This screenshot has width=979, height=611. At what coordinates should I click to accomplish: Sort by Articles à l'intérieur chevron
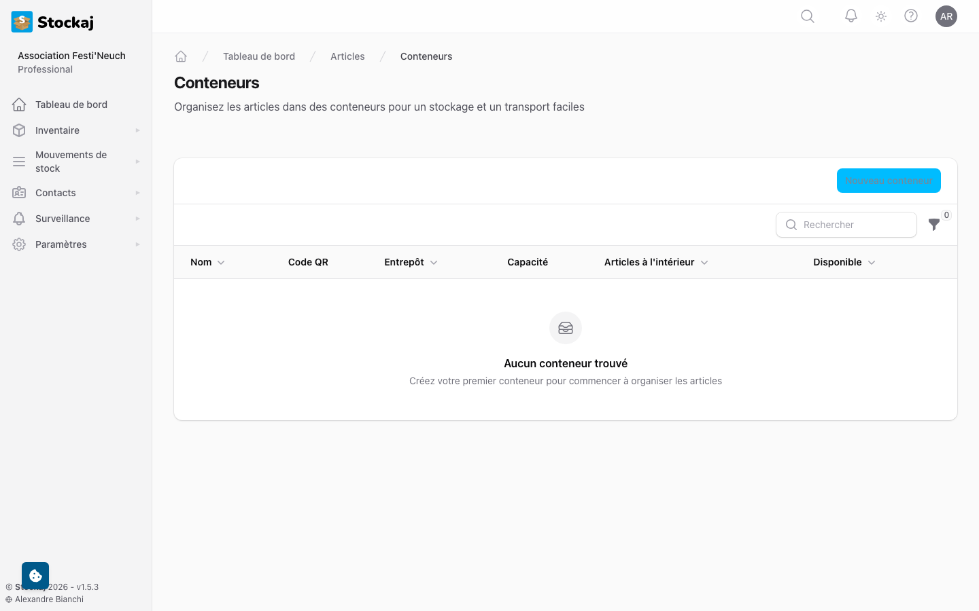tap(704, 263)
